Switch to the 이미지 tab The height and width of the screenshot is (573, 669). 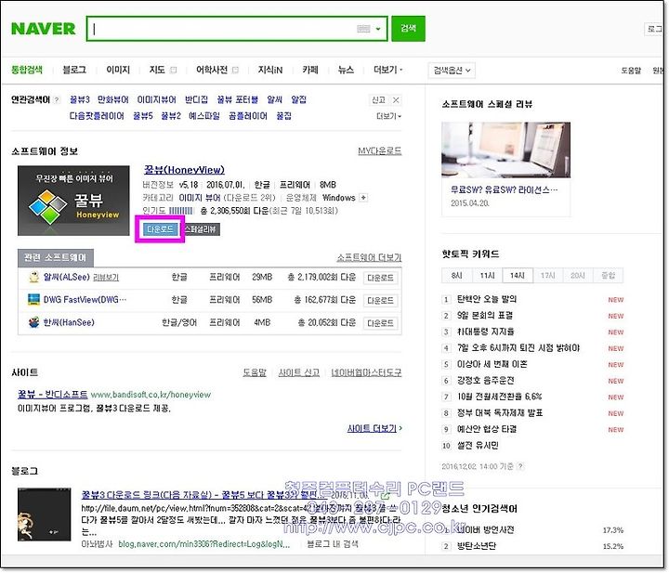pyautogui.click(x=118, y=70)
